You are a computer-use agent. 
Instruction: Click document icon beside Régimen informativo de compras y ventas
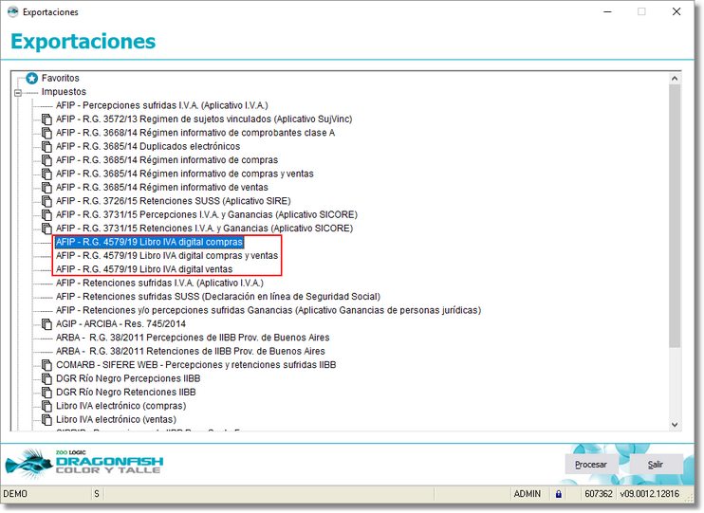point(46,174)
